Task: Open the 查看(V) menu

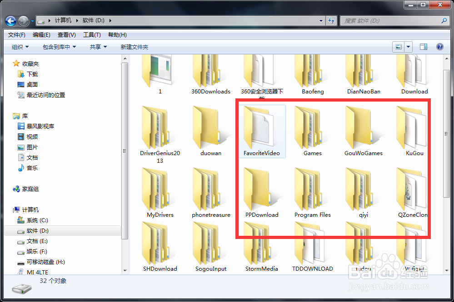Action: click(x=67, y=35)
